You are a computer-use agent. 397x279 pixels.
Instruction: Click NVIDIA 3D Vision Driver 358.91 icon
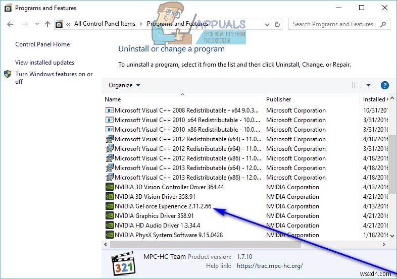coord(110,197)
